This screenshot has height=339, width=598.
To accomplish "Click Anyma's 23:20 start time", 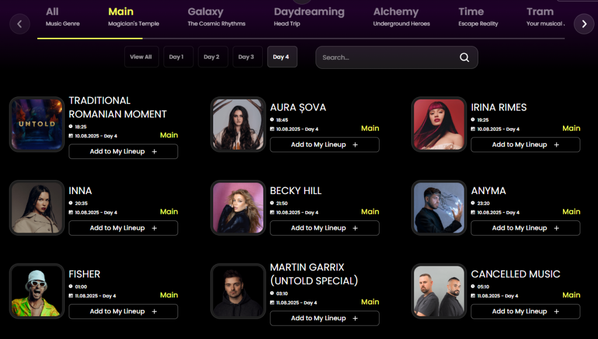I will (x=483, y=203).
